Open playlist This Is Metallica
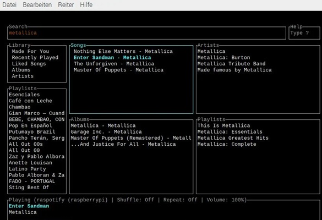This screenshot has height=220, width=322. pyautogui.click(x=223, y=125)
